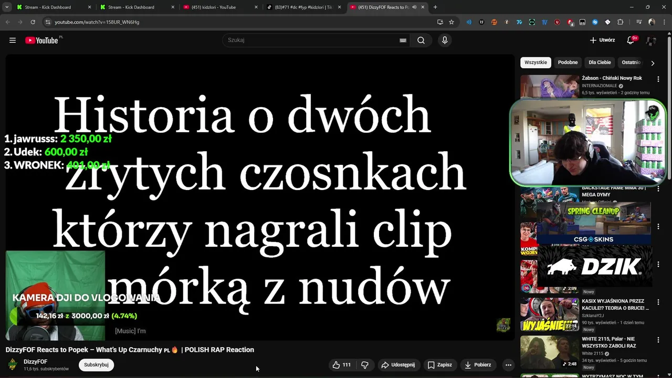Click the install app icon in address bar

pyautogui.click(x=440, y=22)
